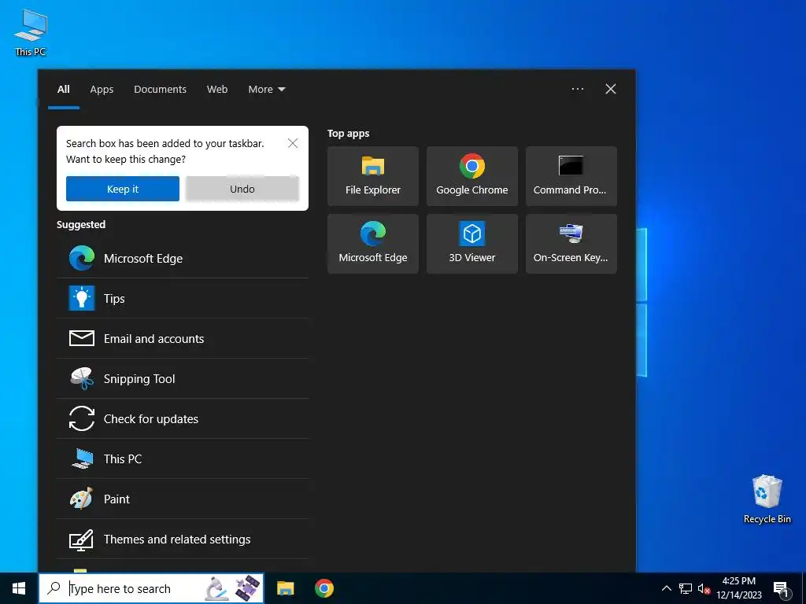Click the Tips lightbulb icon
The image size is (806, 604).
82,298
